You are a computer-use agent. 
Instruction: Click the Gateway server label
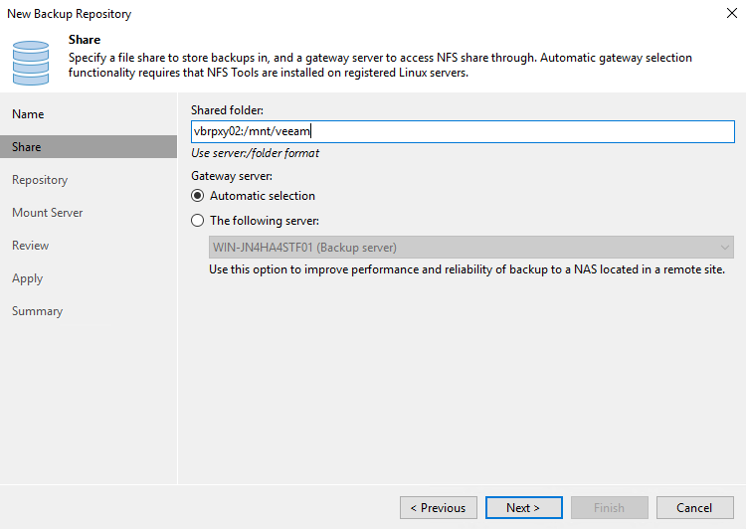pos(232,175)
